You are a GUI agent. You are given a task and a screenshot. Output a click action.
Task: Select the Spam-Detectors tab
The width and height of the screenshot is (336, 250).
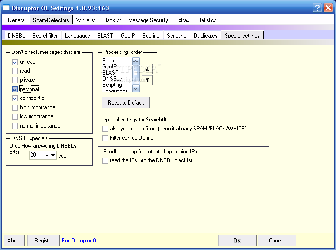pos(51,20)
